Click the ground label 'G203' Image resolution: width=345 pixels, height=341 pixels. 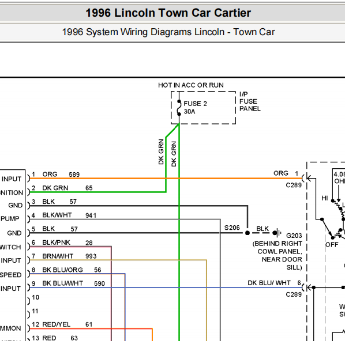[294, 236]
